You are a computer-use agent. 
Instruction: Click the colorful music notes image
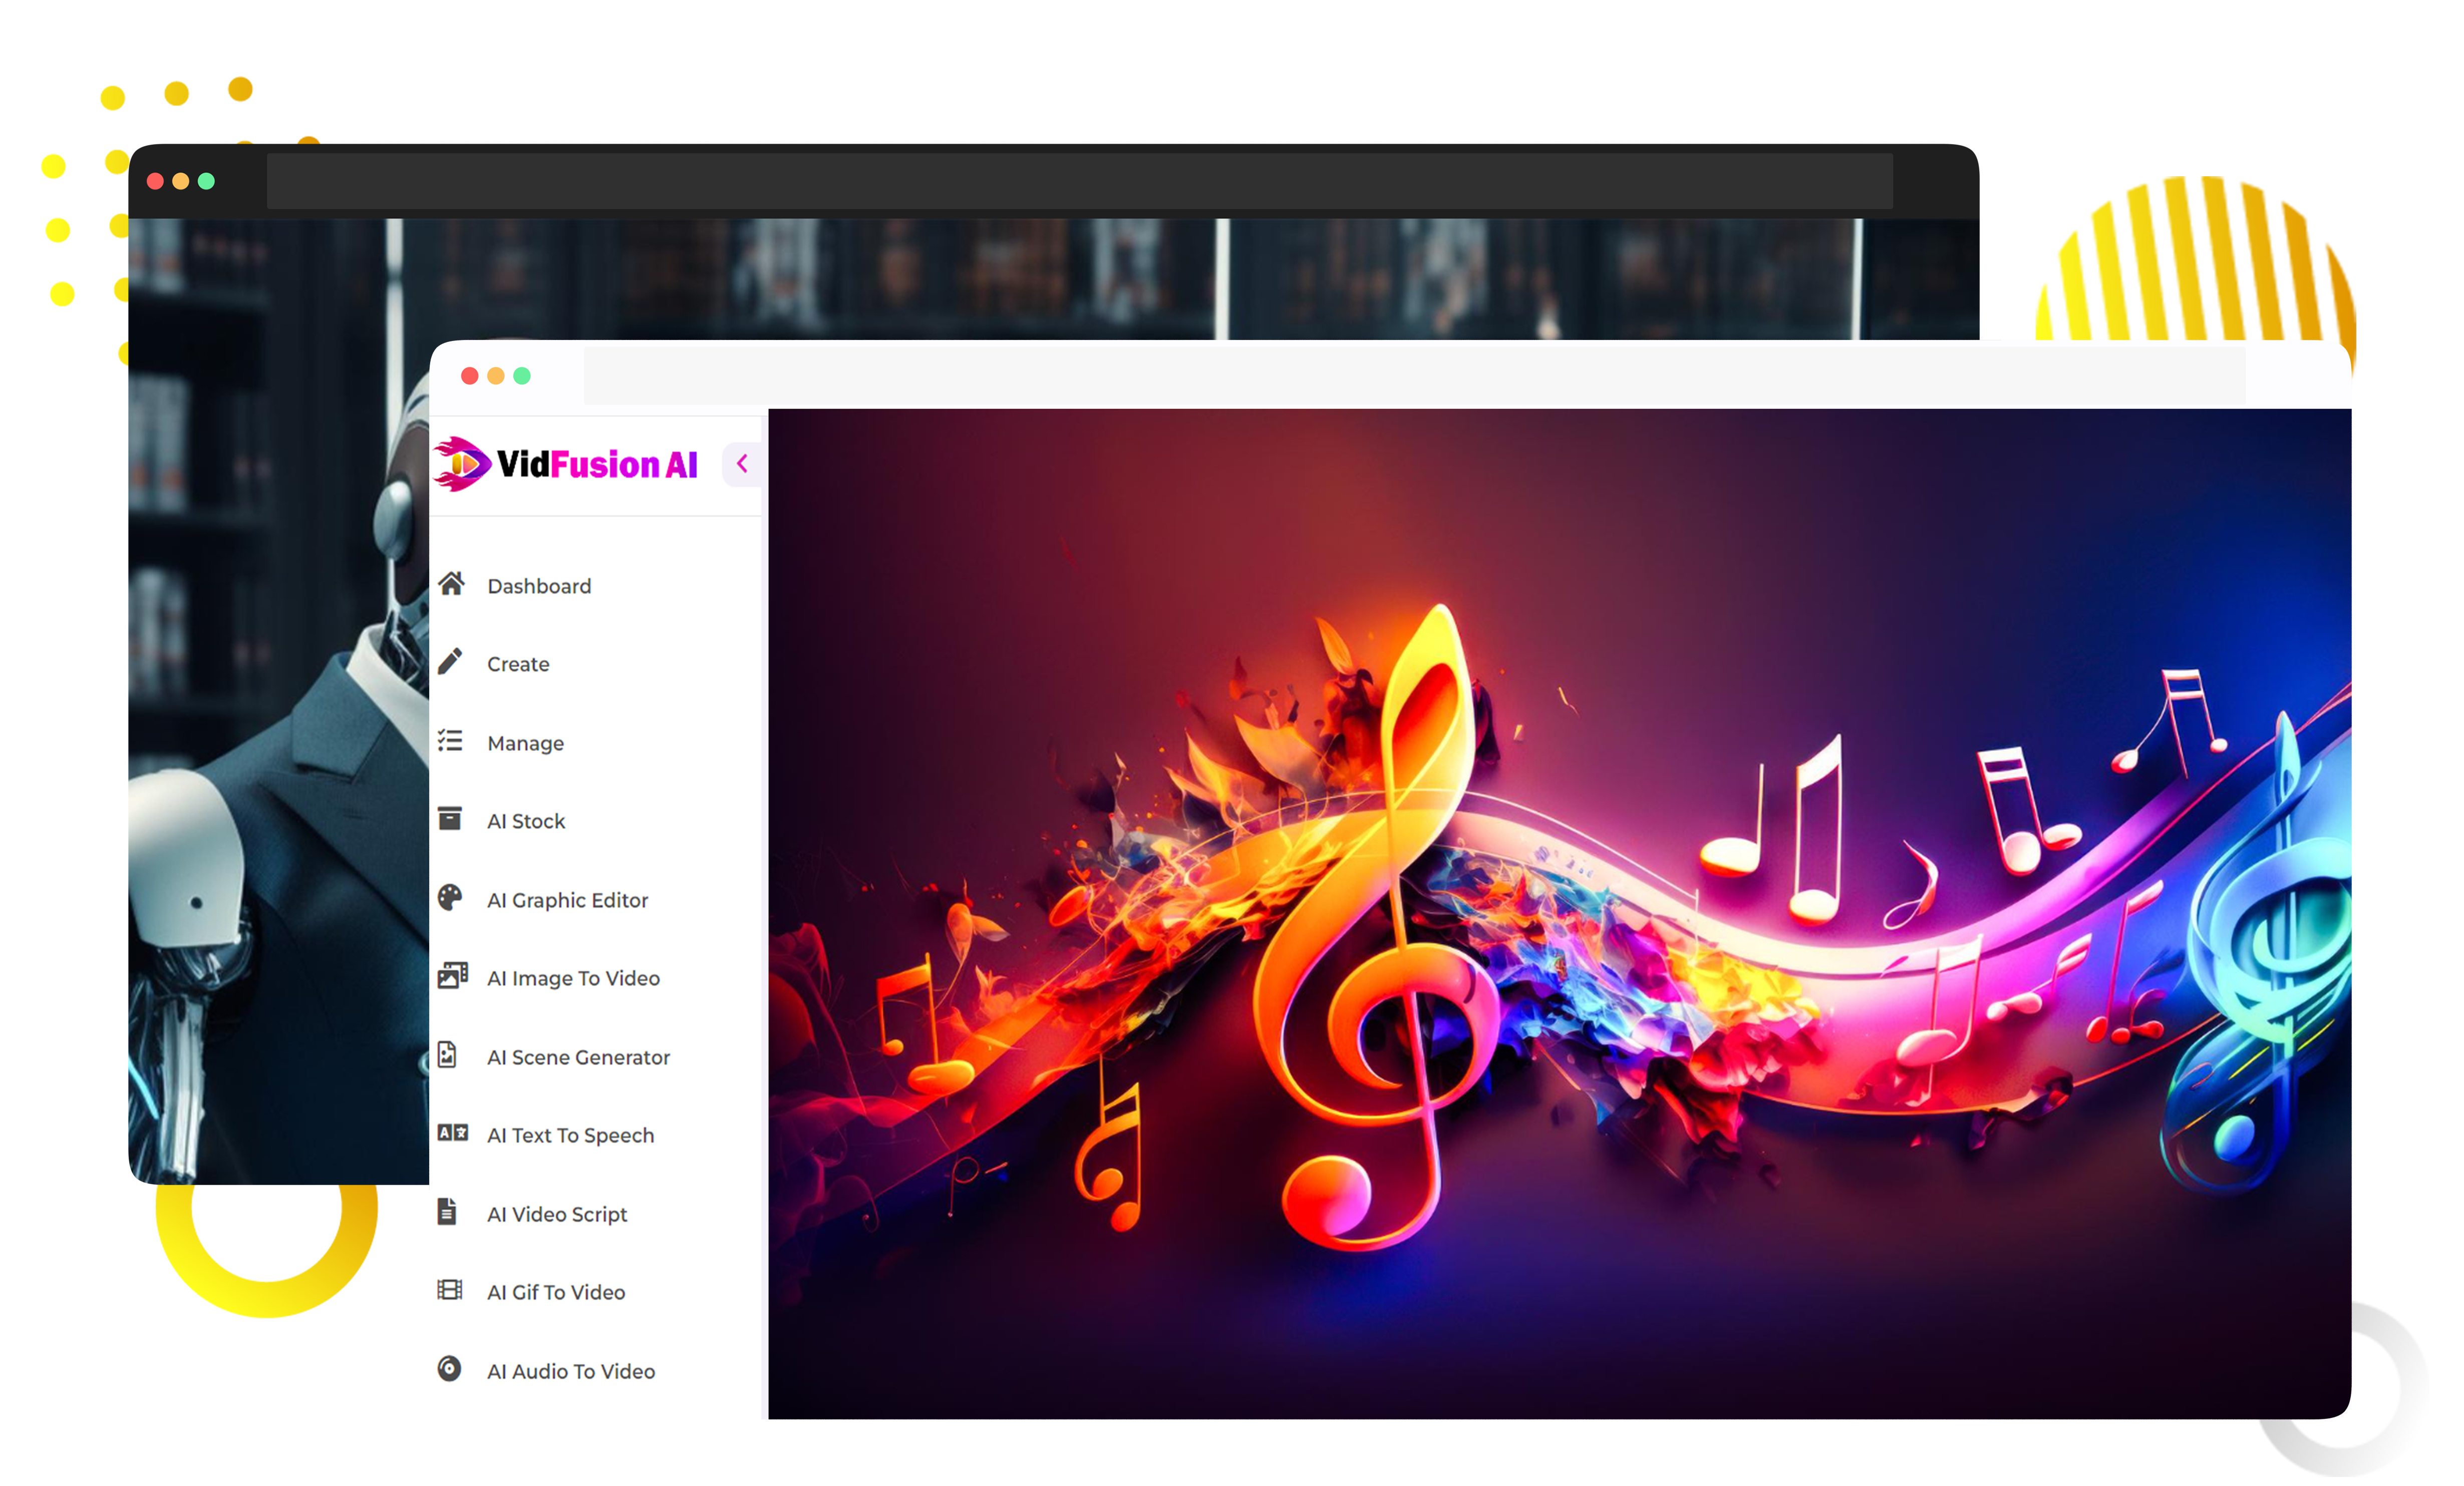[x=1560, y=913]
